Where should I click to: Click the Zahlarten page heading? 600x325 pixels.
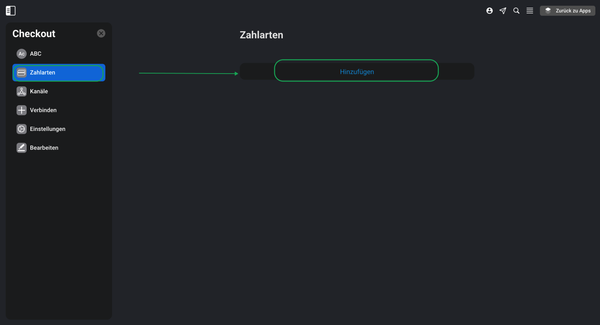pos(261,35)
